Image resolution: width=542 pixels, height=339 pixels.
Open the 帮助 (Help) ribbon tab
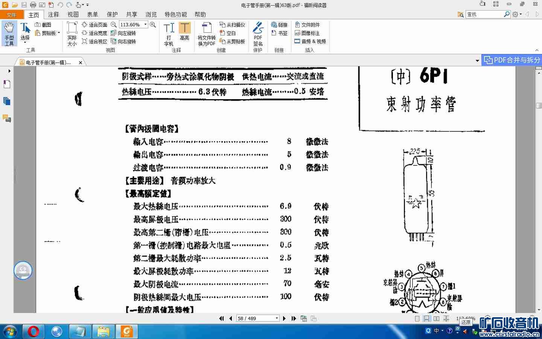point(200,15)
